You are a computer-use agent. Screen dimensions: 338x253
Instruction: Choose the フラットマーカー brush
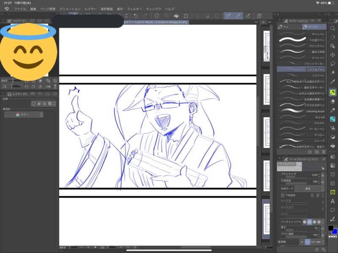click(x=301, y=64)
